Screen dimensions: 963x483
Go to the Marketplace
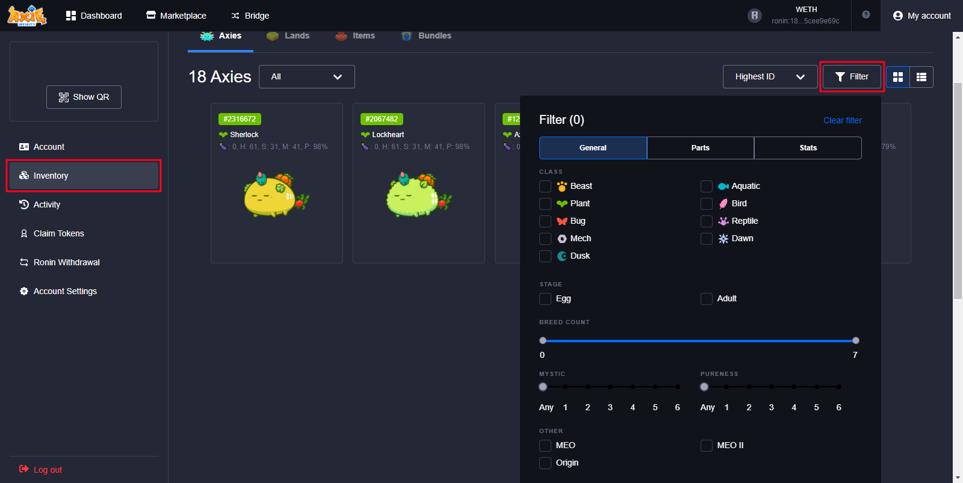(x=176, y=16)
